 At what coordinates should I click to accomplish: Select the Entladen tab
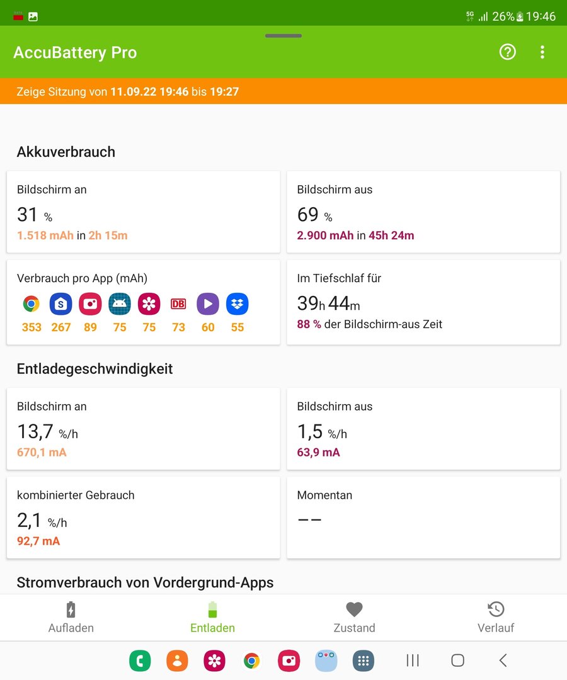click(x=212, y=617)
